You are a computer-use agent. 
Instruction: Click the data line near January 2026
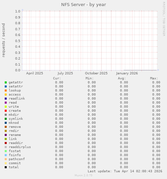140,70
